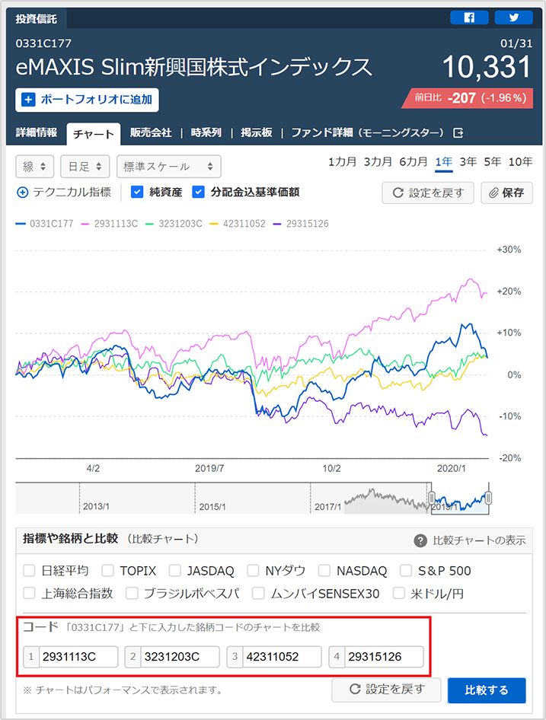Toggle the 分配金込基準価額 checkbox
The image size is (546, 720).
[x=198, y=192]
